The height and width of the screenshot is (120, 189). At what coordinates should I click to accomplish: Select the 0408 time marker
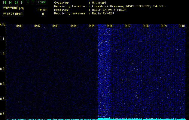click(x=145, y=26)
